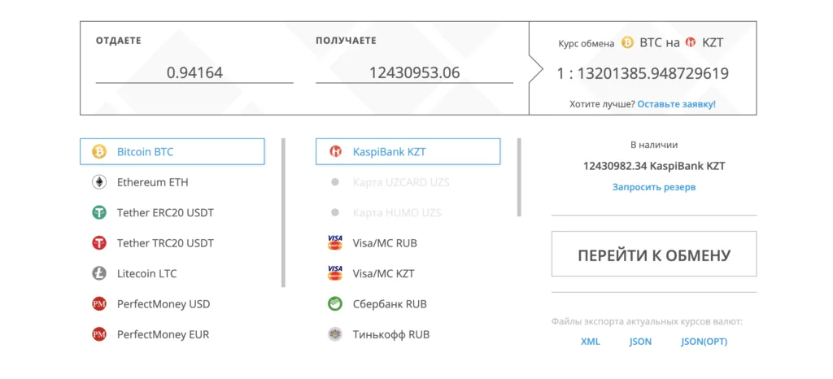Select Litecoin LTC row
Image resolution: width=833 pixels, height=379 pixels.
(x=172, y=274)
